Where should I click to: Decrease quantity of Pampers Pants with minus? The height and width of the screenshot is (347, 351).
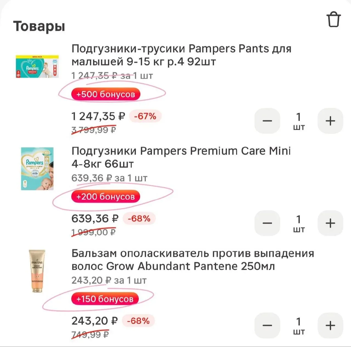pyautogui.click(x=267, y=121)
